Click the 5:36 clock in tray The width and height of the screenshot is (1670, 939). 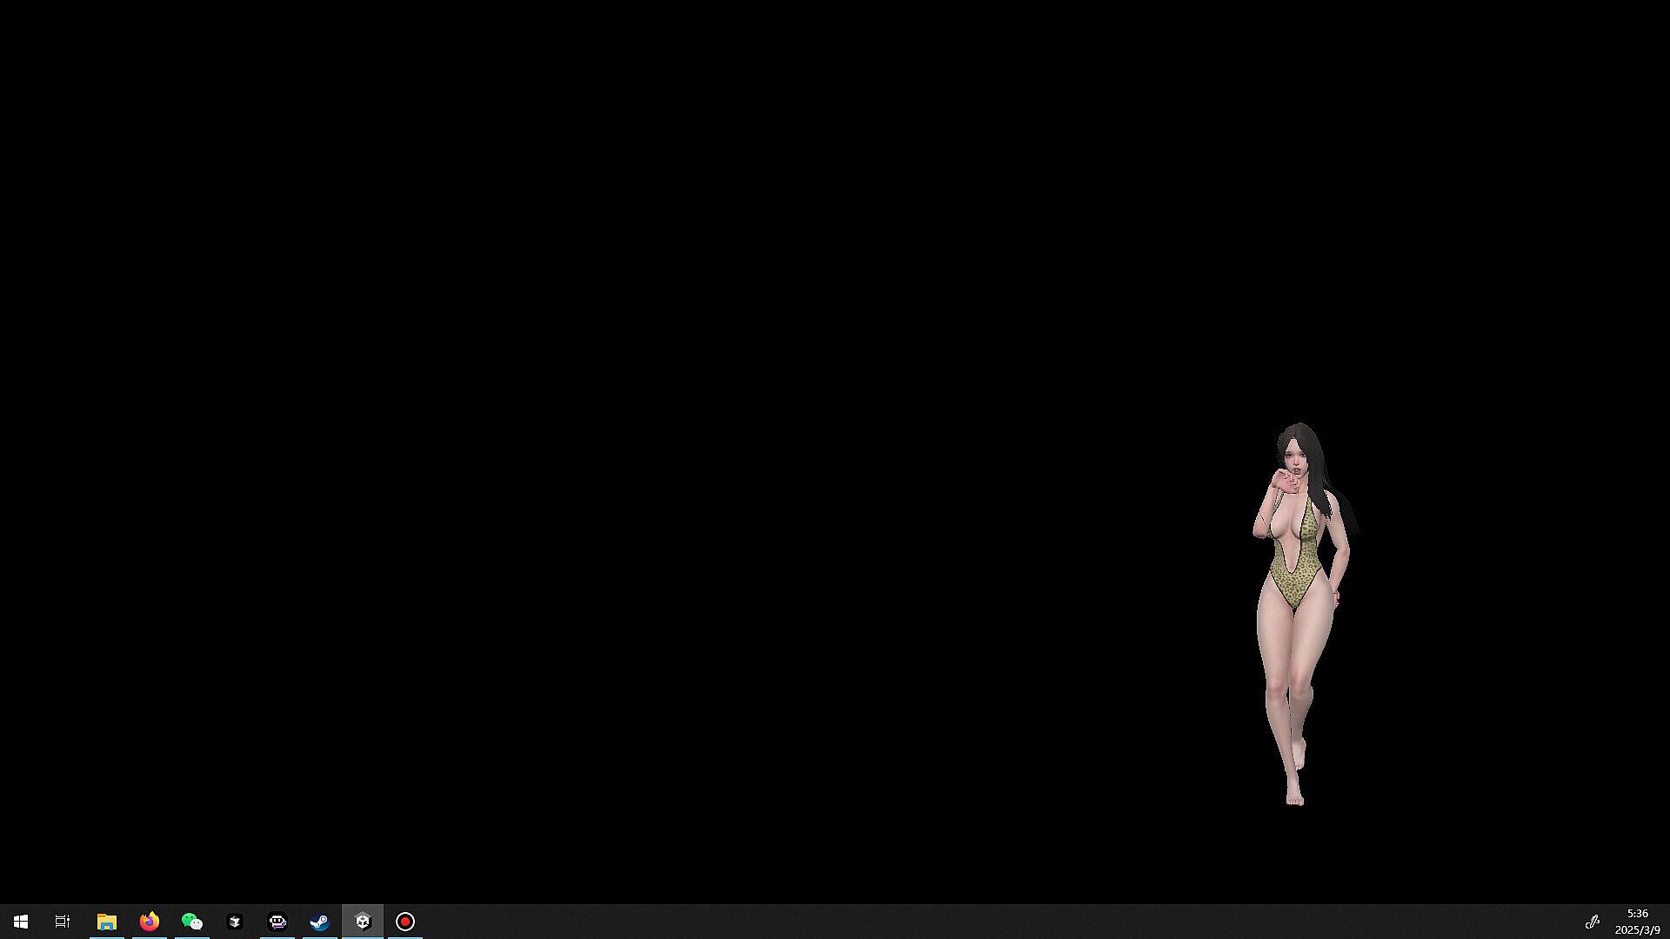(1637, 914)
